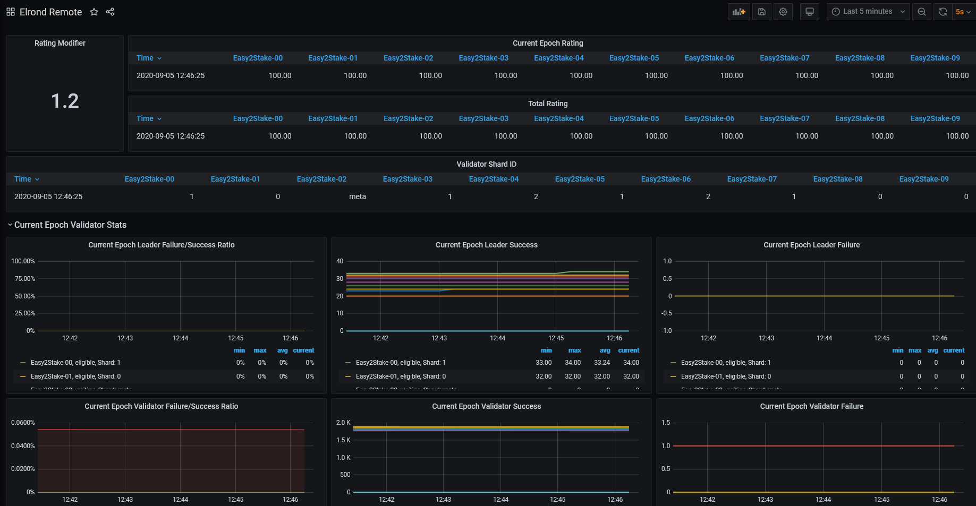Add a new panel to the dashboard
The height and width of the screenshot is (506, 976).
pyautogui.click(x=739, y=12)
